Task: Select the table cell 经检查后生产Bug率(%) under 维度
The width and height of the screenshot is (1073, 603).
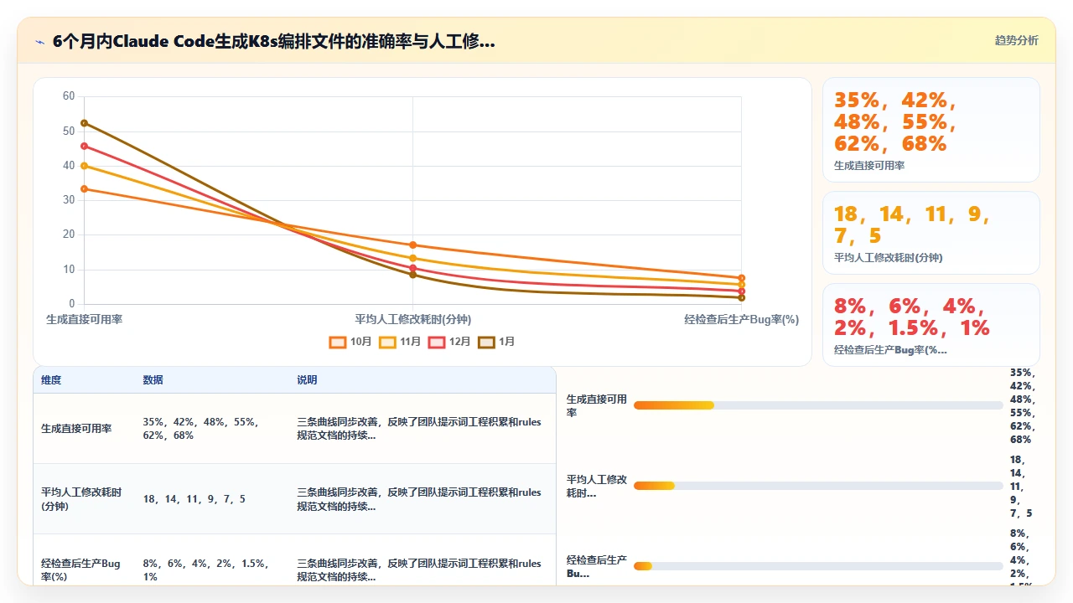Action: click(x=80, y=570)
